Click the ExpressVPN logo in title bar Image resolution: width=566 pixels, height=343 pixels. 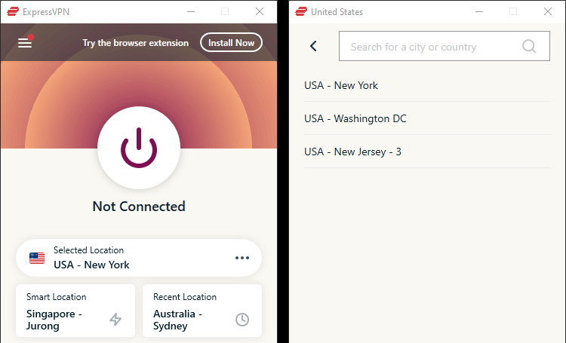[x=13, y=11]
